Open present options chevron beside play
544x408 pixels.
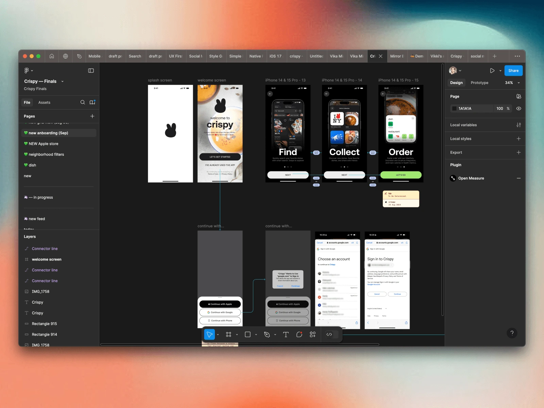500,71
